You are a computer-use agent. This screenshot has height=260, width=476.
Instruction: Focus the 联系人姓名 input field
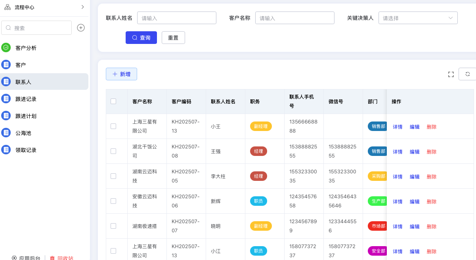click(177, 18)
